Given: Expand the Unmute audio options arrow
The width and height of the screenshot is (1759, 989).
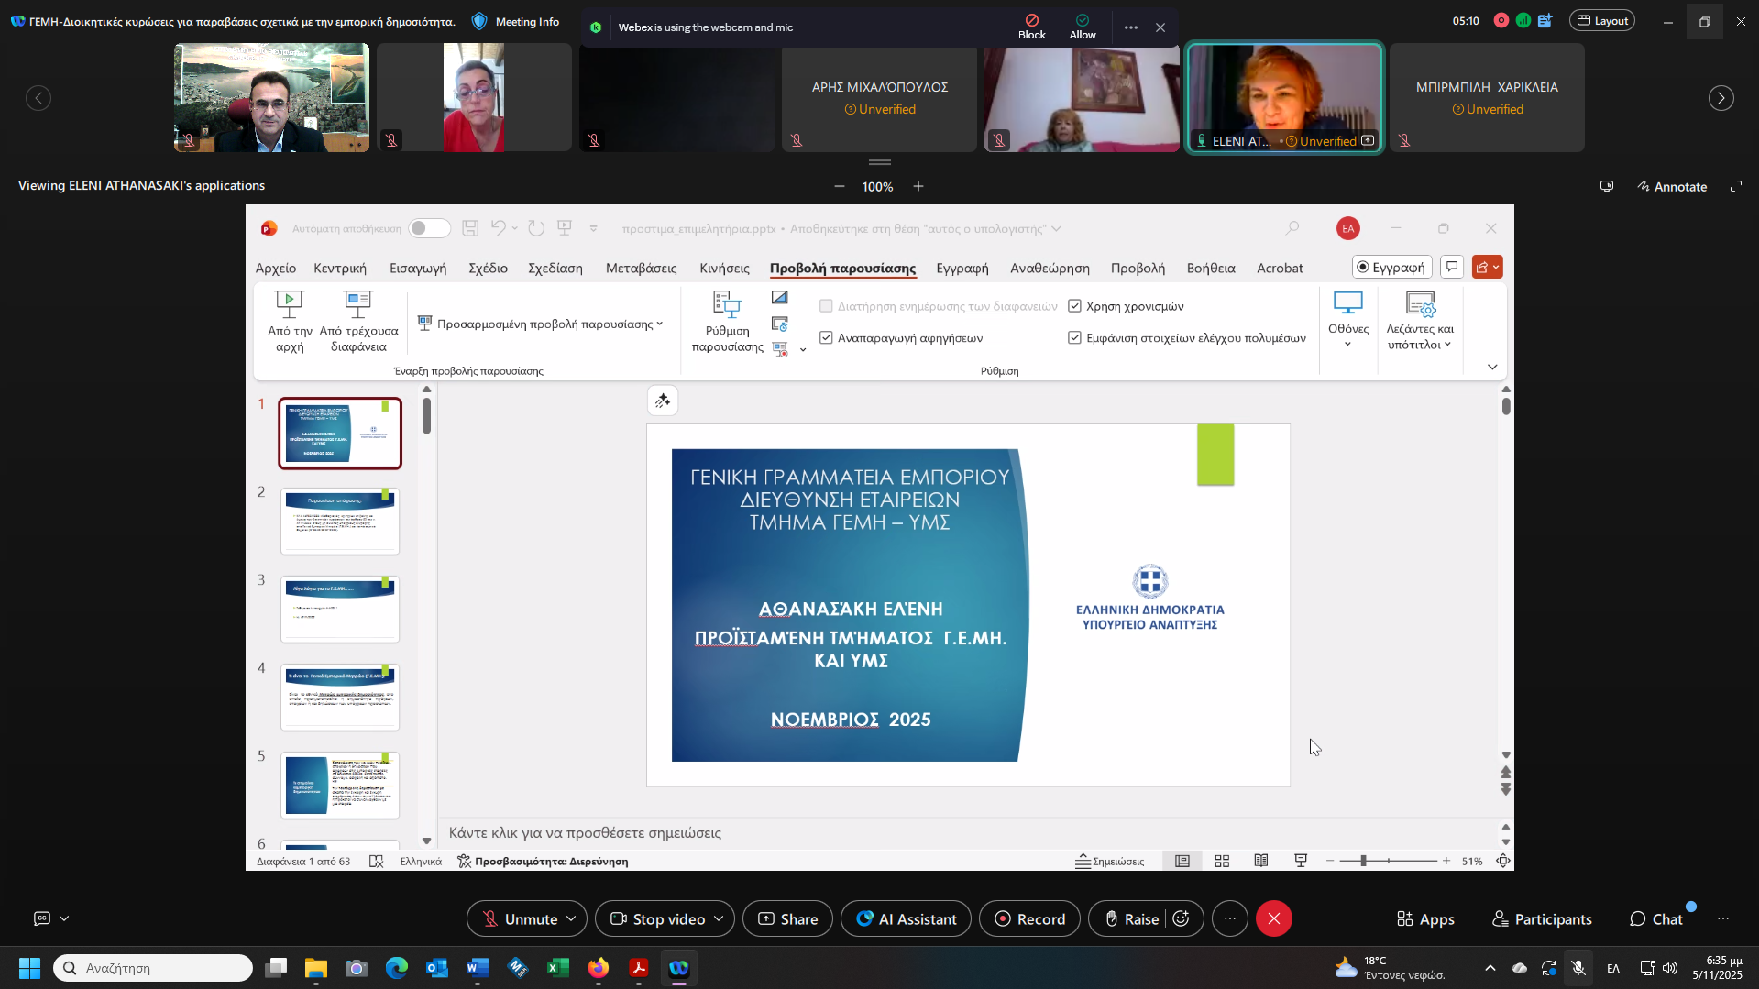Looking at the screenshot, I should (571, 918).
